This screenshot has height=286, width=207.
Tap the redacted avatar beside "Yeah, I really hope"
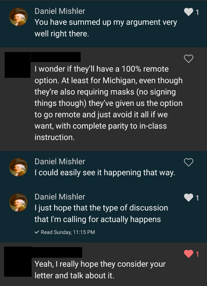pos(18,262)
